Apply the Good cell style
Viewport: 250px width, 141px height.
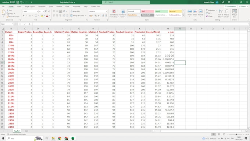[161, 11]
